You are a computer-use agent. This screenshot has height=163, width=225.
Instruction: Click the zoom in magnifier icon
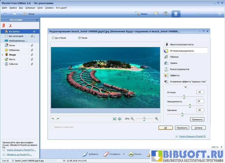[157, 119]
